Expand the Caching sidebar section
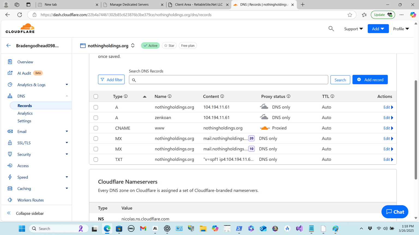 [x=67, y=188]
